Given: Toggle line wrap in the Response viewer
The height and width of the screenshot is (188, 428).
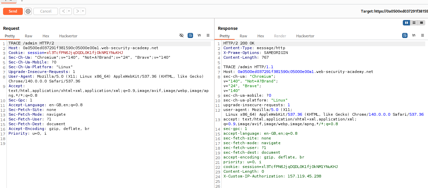Looking at the screenshot, I should (x=405, y=35).
